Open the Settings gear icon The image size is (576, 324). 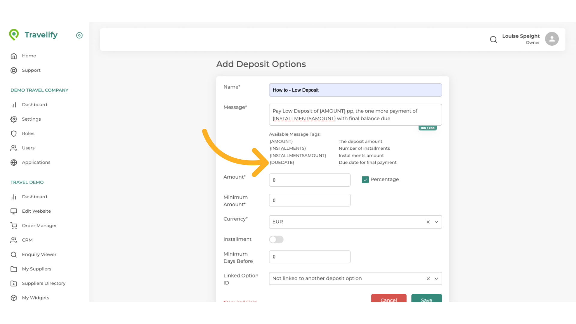pyautogui.click(x=14, y=119)
